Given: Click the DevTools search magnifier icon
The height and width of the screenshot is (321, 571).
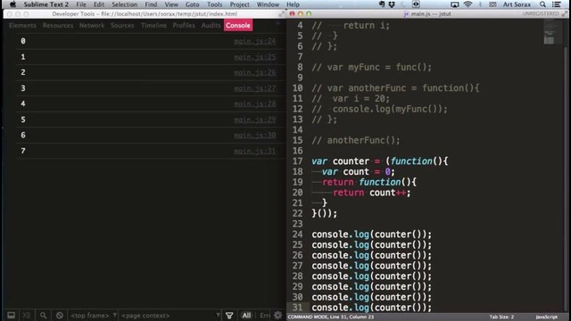Looking at the screenshot, I should (x=44, y=315).
